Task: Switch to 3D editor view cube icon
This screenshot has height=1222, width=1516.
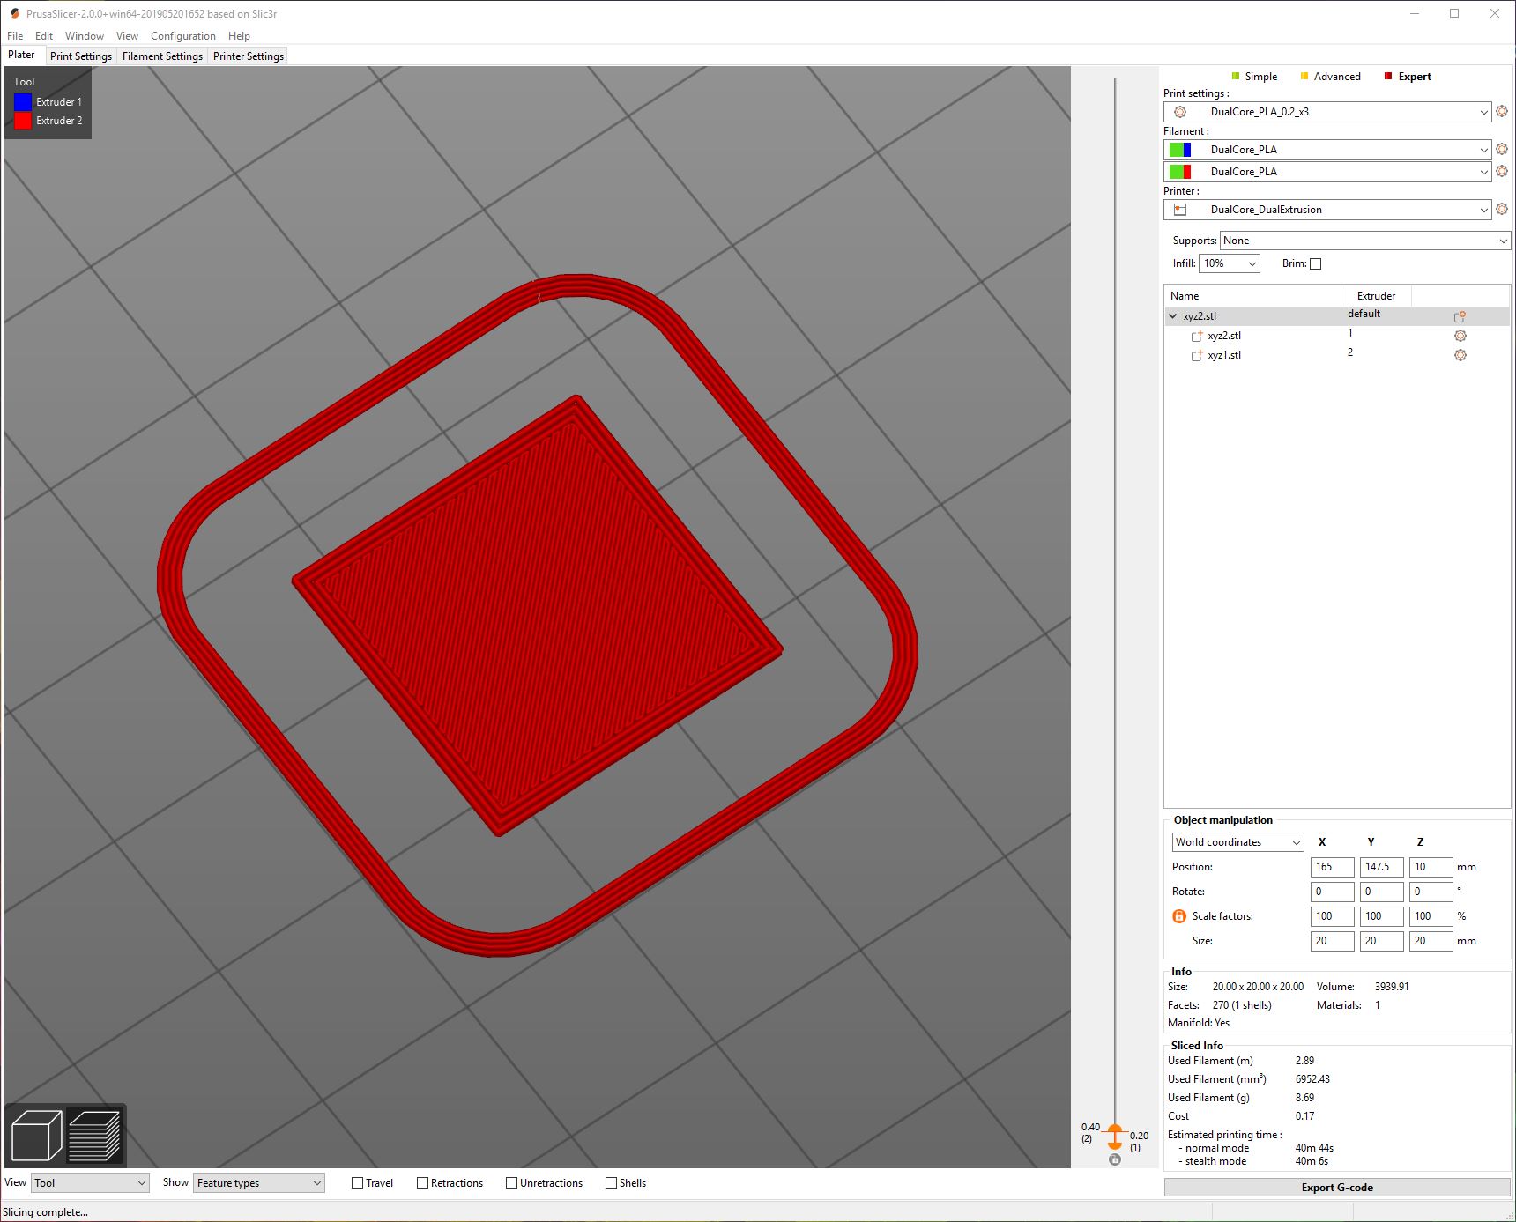Action: click(x=36, y=1136)
